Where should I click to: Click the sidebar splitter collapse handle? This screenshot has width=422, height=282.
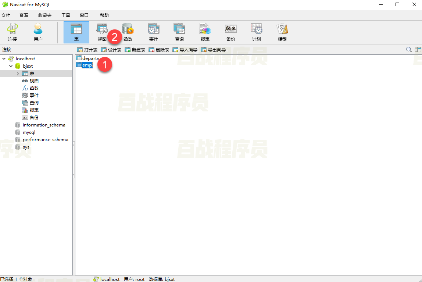(74, 160)
